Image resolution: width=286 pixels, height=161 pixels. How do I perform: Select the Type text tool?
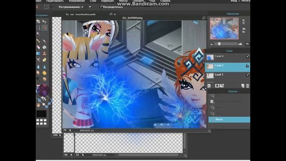[x=45, y=99]
